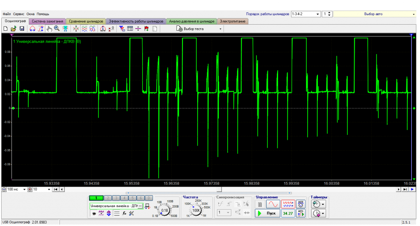Viewport: 420px width, 226px height.
Task: Open the channel tools wrench icon
Action: [x=132, y=213]
